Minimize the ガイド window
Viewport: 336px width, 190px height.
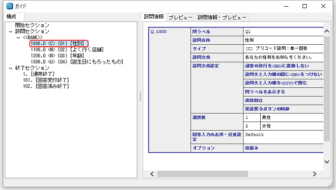(286, 6)
